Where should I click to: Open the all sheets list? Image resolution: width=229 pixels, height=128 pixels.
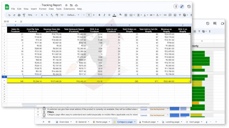[x=49, y=122]
